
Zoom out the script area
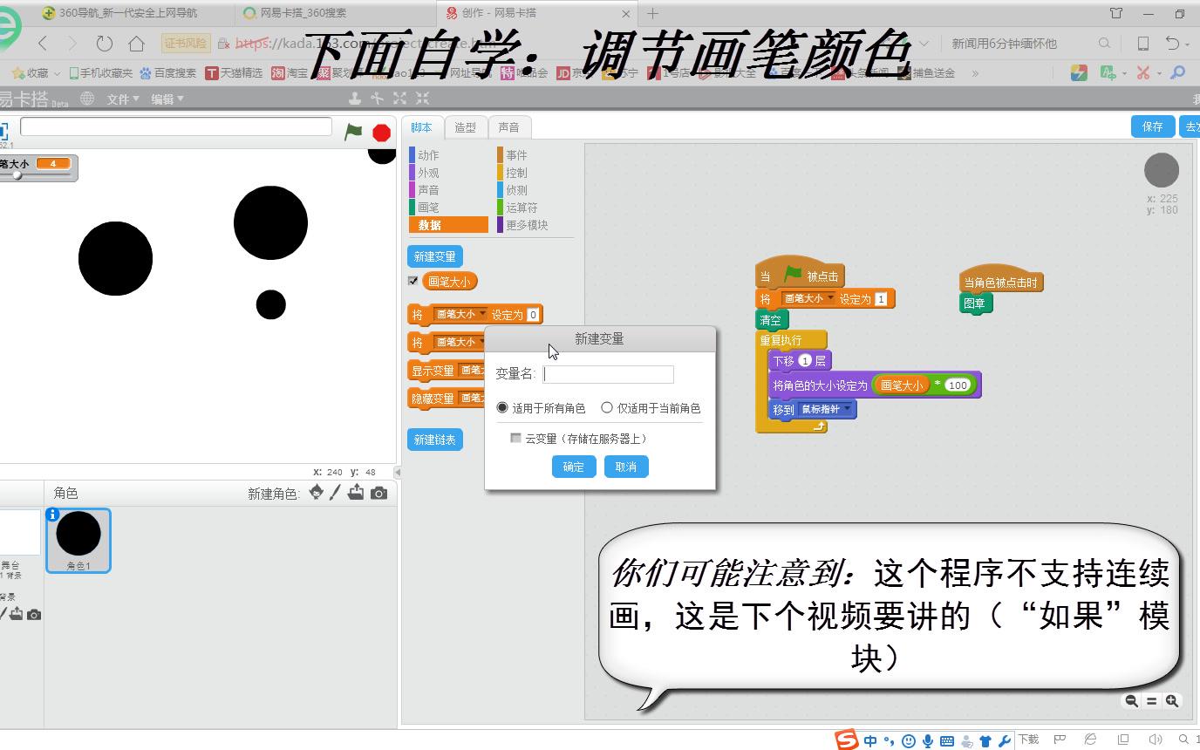[1131, 700]
